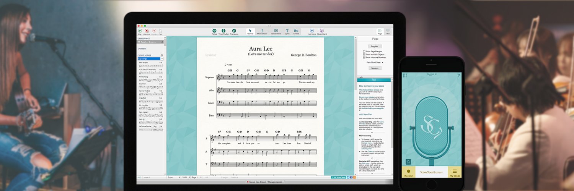Click the Help panel scrollbar
This screenshot has height=191, width=574.
[x=392, y=126]
